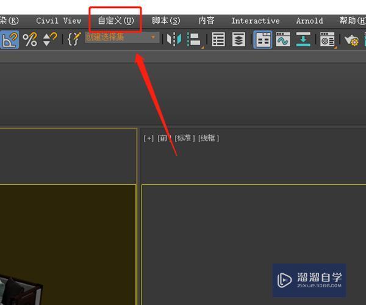Open the 自定义(U) menu
Viewport: 366px width, 305px height.
116,21
